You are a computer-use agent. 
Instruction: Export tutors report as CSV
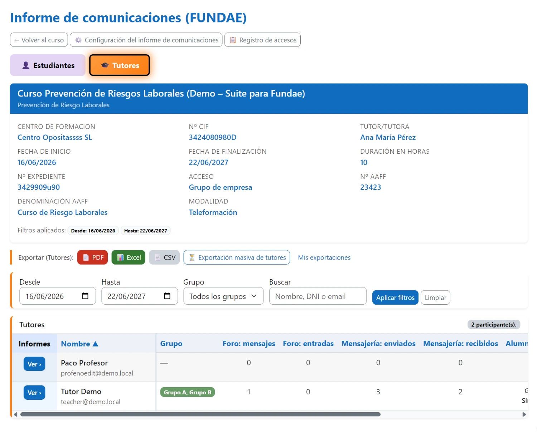pos(164,257)
